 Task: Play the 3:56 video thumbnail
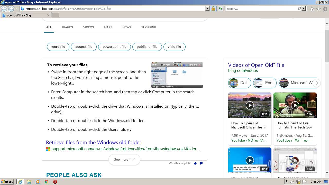pos(295,160)
